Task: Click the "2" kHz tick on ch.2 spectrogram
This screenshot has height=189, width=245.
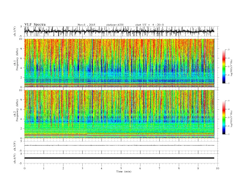Action: (22, 129)
